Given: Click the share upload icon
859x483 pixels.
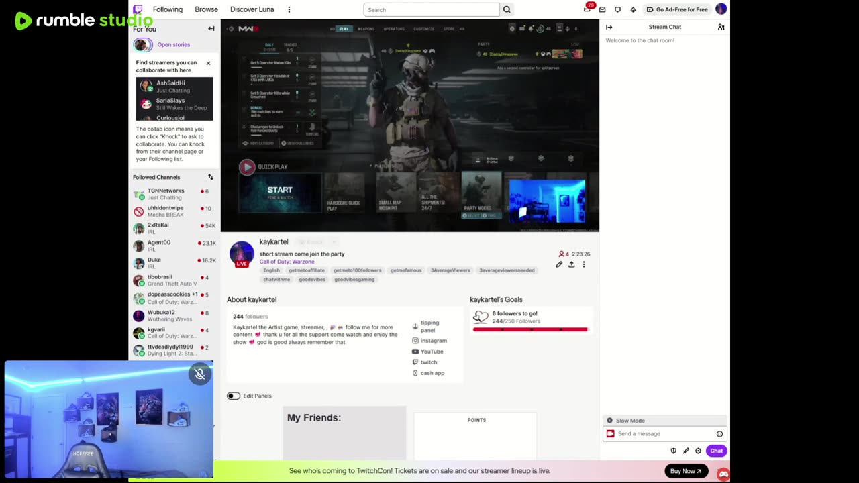Looking at the screenshot, I should (571, 264).
